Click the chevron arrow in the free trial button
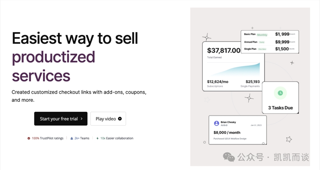Image resolution: width=320 pixels, height=170 pixels. 81,118
